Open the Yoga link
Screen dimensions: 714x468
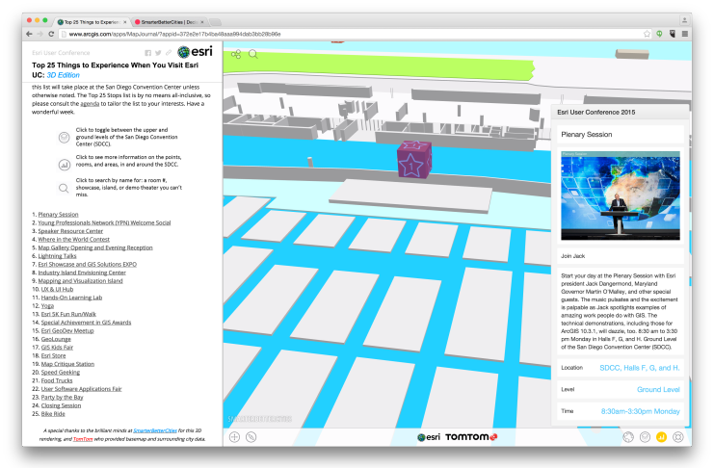47,306
